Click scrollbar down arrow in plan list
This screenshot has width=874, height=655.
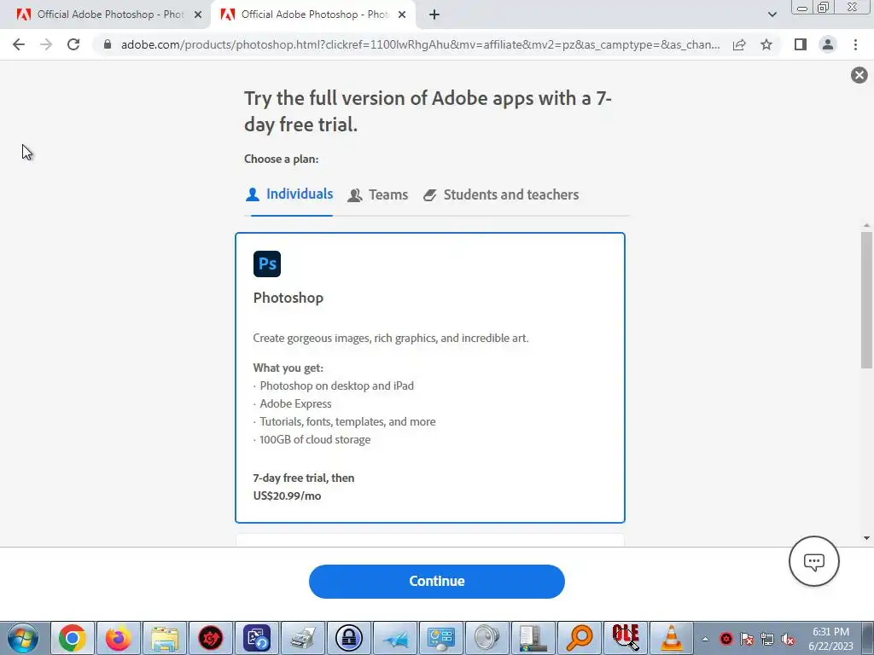pos(866,538)
